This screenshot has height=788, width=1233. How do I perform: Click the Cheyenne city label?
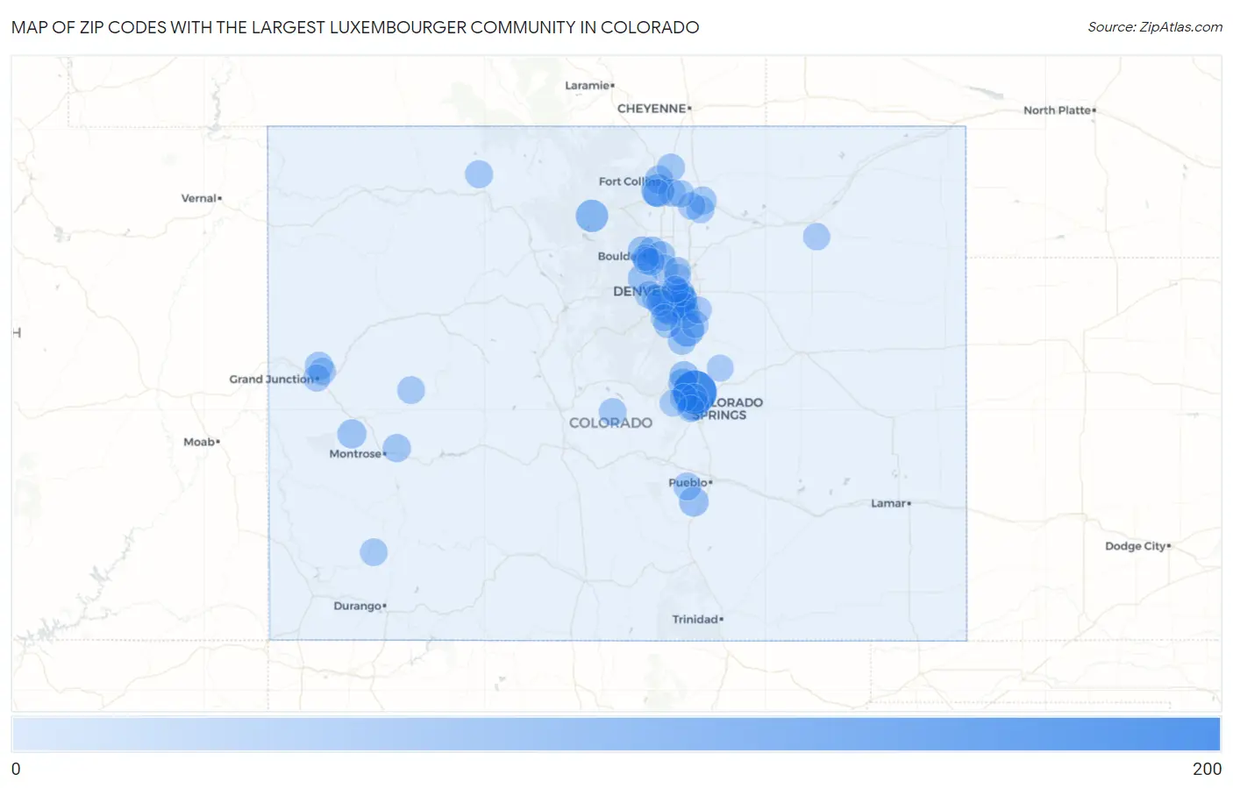[652, 109]
